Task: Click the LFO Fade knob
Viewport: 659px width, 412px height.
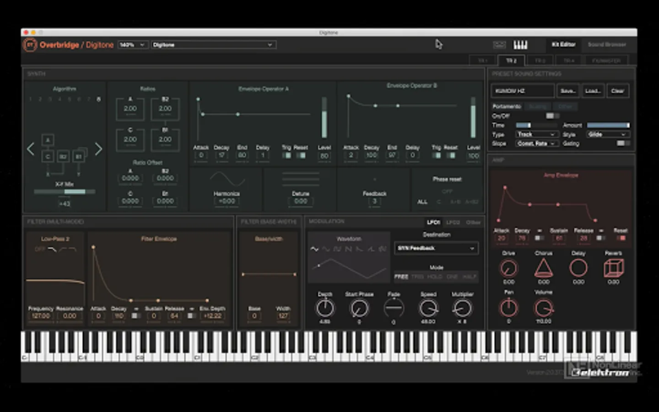Action: click(394, 308)
